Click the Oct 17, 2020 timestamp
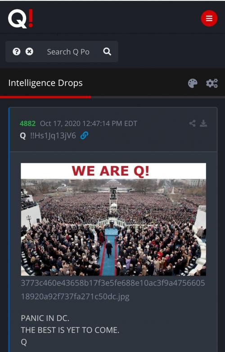The image size is (225, 352). (x=88, y=123)
